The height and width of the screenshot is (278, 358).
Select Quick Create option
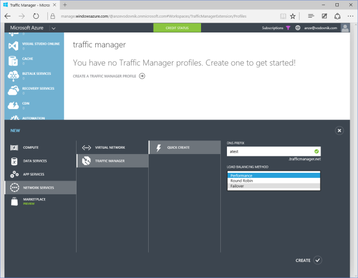[x=185, y=148]
